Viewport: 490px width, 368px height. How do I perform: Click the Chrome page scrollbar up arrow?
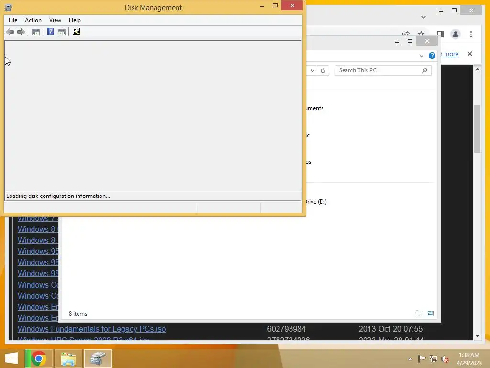(x=477, y=69)
